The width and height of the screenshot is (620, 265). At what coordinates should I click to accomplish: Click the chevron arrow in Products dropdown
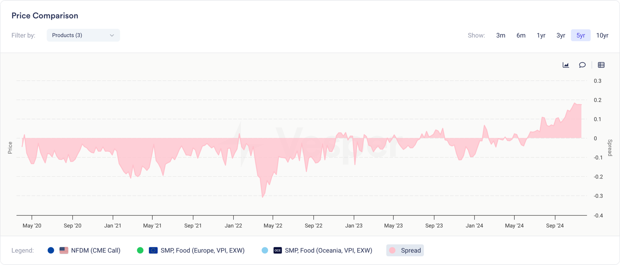pos(112,35)
